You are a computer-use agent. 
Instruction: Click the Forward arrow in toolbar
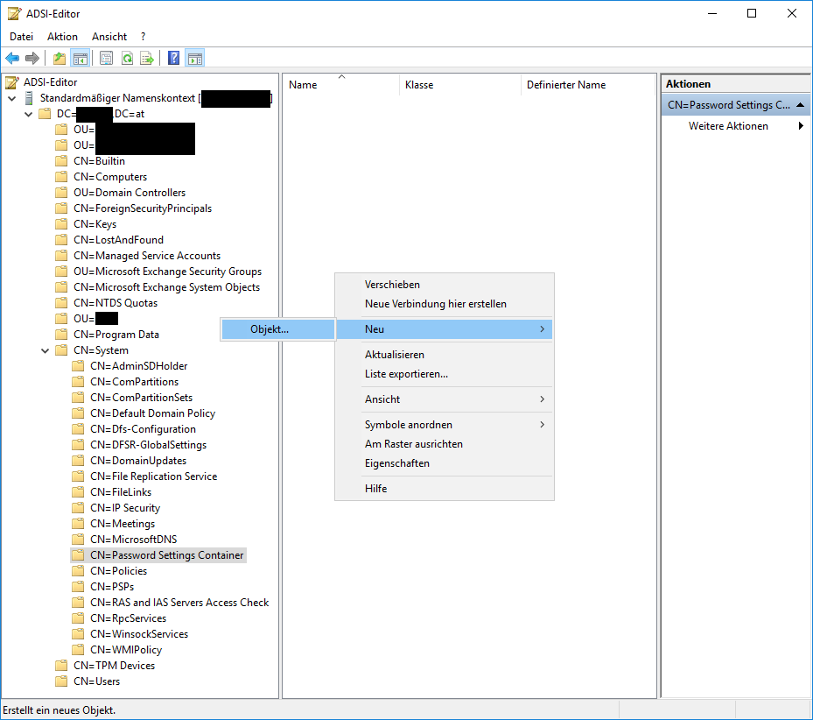pos(32,59)
